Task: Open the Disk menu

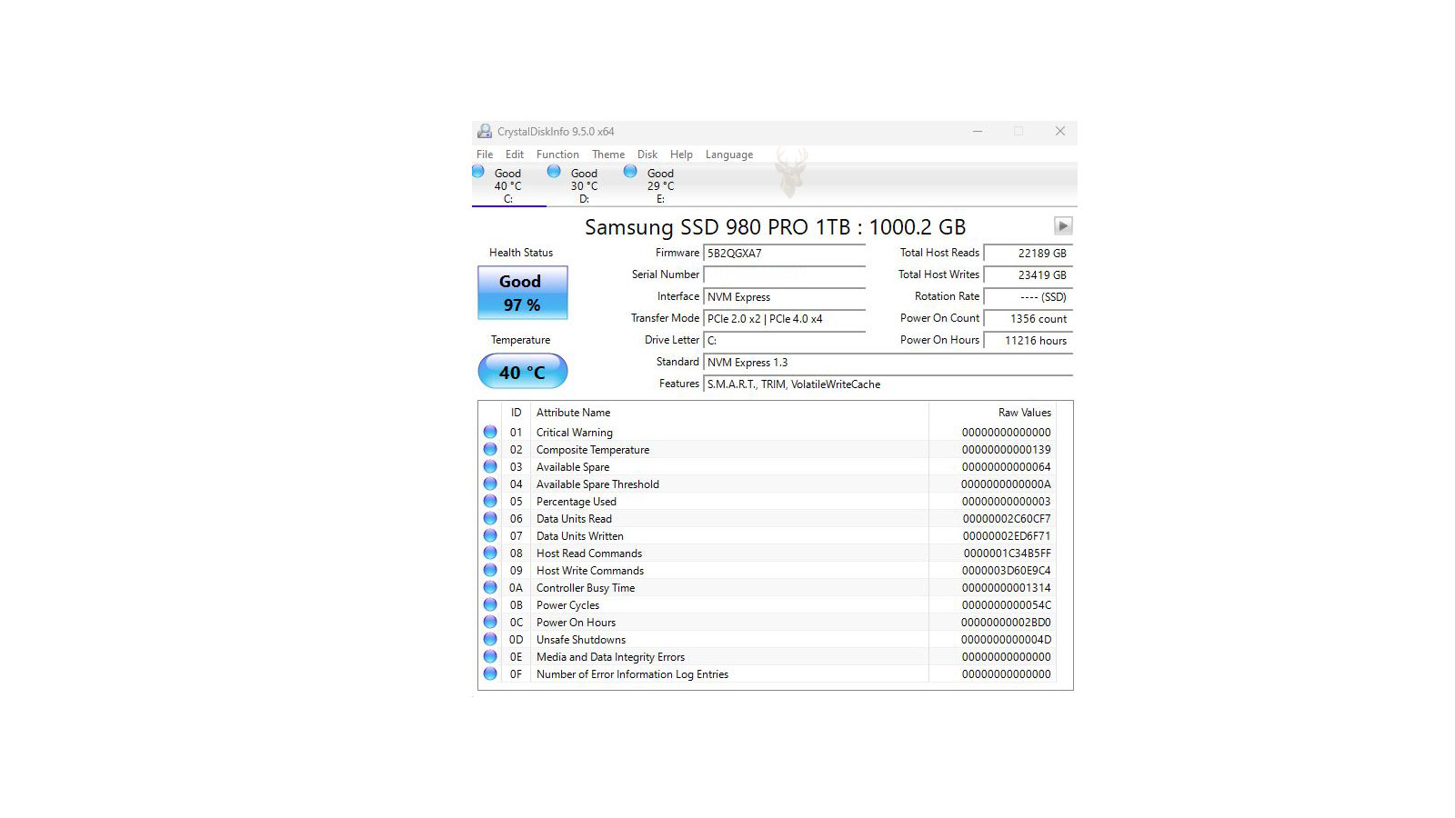Action: pyautogui.click(x=647, y=155)
